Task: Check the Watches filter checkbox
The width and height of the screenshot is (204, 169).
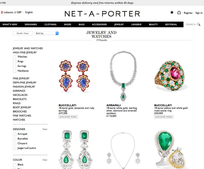Action: coord(15,57)
